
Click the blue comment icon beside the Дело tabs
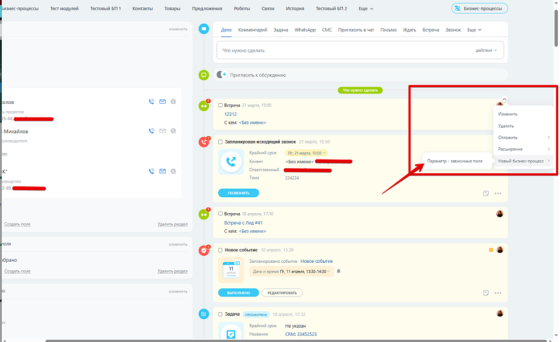pyautogui.click(x=203, y=29)
